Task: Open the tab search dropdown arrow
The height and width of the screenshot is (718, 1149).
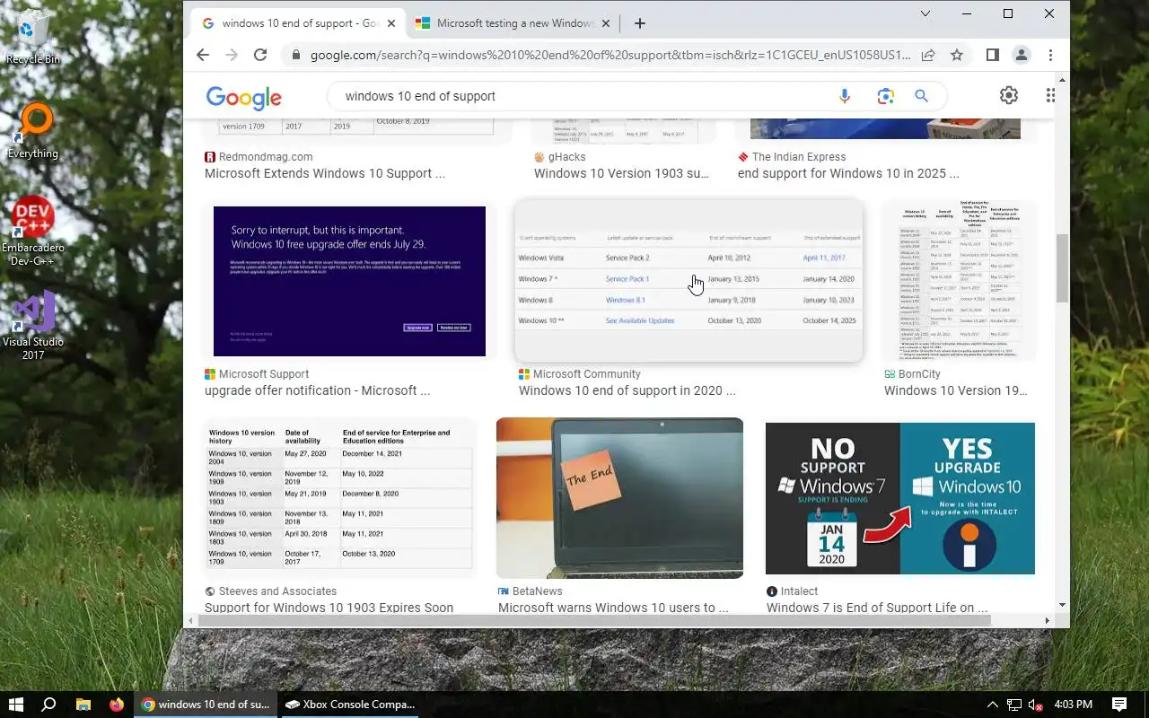Action: coord(925,13)
